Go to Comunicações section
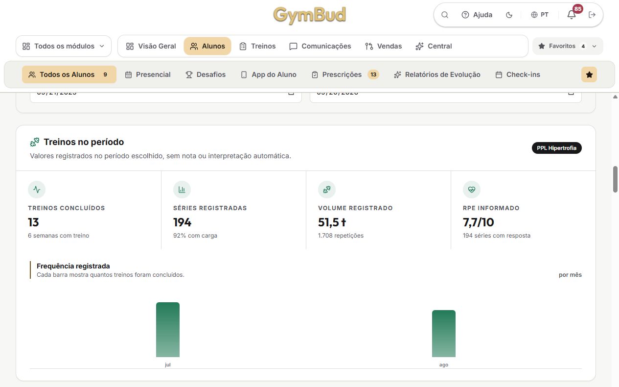This screenshot has height=387, width=619. (321, 46)
